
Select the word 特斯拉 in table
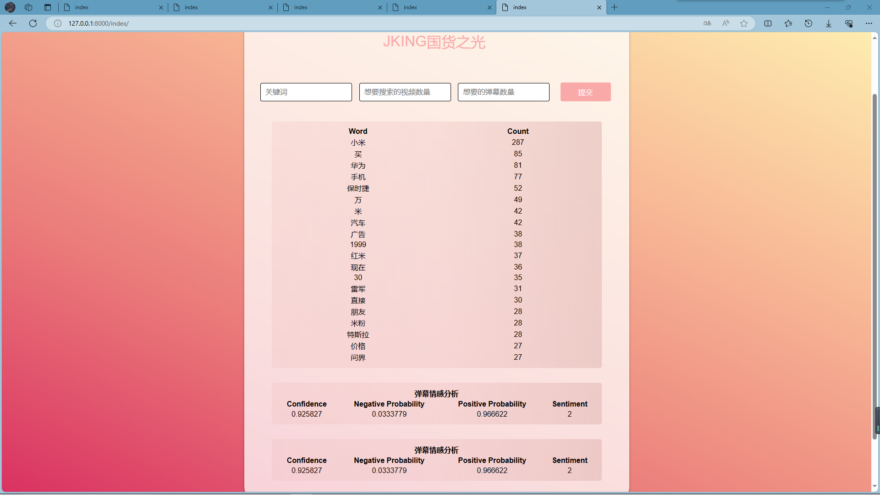358,335
